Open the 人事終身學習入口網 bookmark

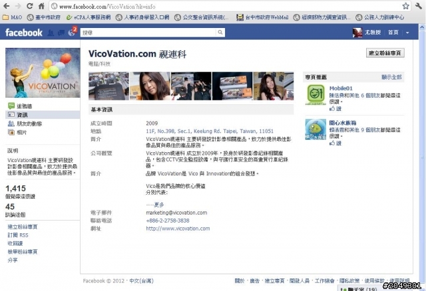[142, 17]
